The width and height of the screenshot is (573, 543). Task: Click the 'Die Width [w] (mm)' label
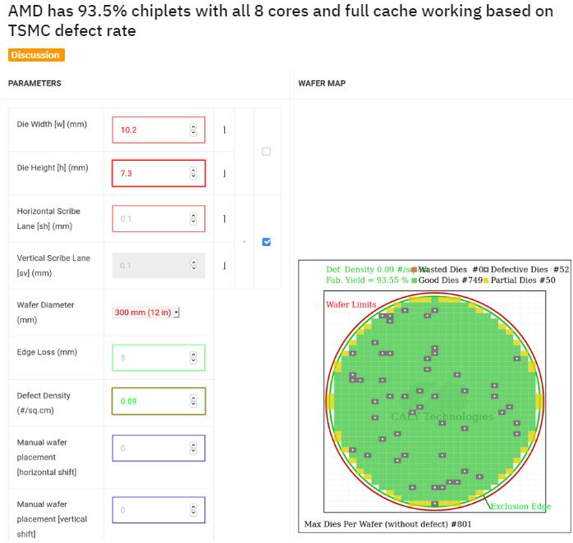(x=52, y=124)
